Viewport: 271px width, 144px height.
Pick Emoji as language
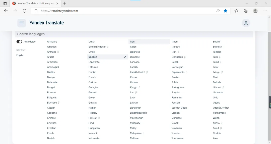(91, 52)
